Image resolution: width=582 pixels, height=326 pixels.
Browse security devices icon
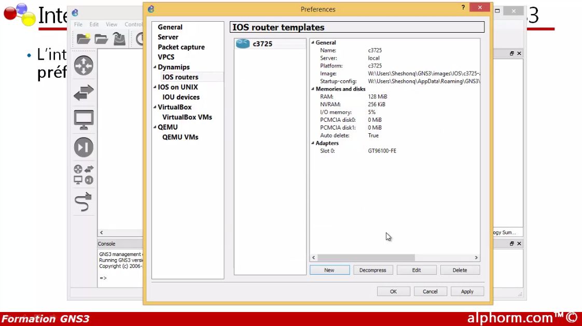coord(84,147)
